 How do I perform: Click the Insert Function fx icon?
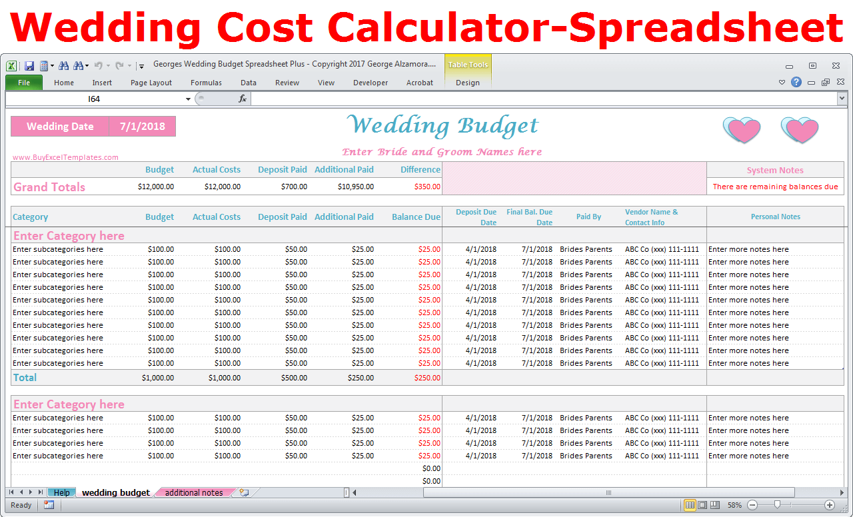click(242, 98)
